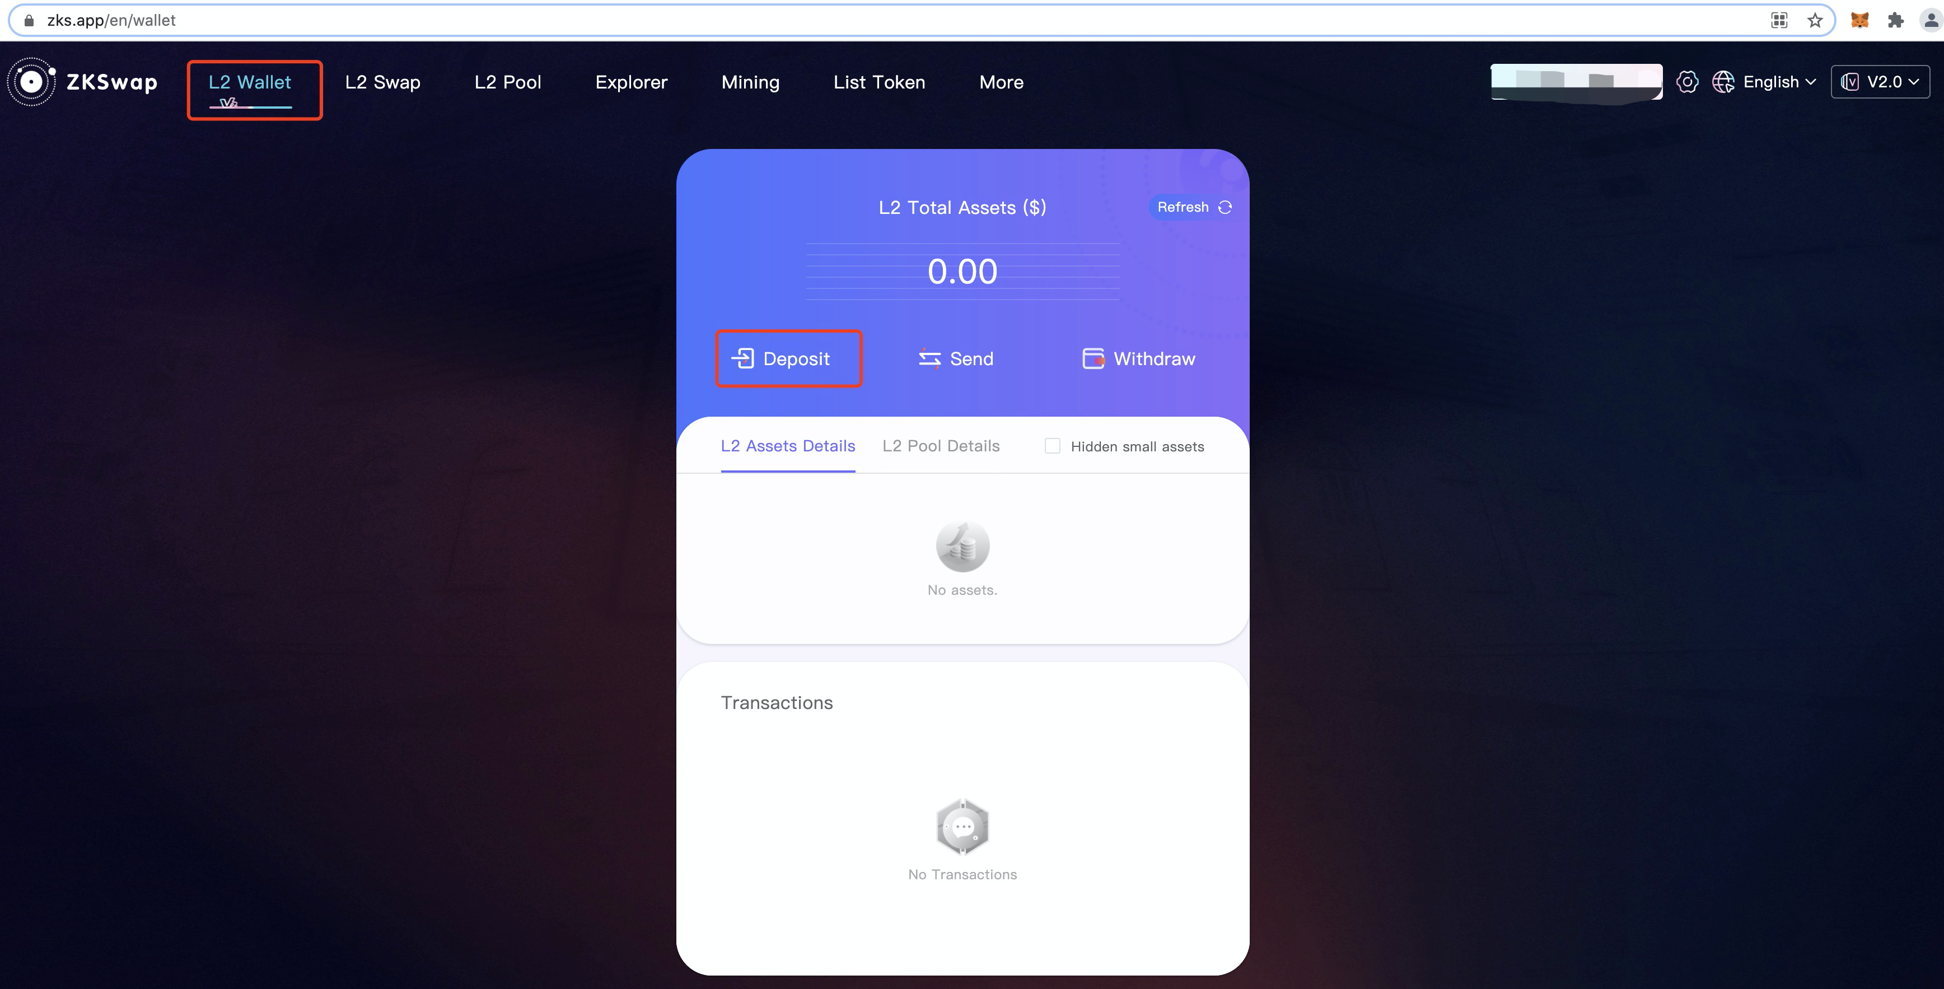Click the Mining menu item
This screenshot has width=1944, height=989.
(750, 81)
